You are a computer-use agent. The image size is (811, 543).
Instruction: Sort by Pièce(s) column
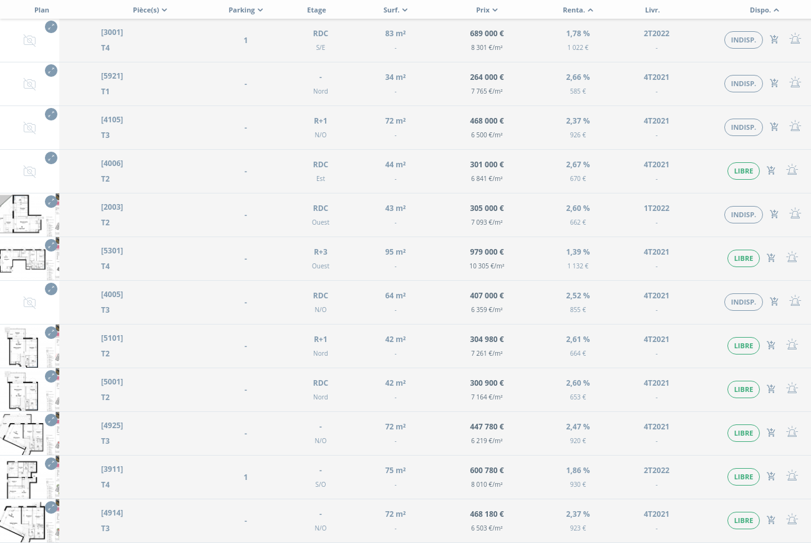click(150, 10)
